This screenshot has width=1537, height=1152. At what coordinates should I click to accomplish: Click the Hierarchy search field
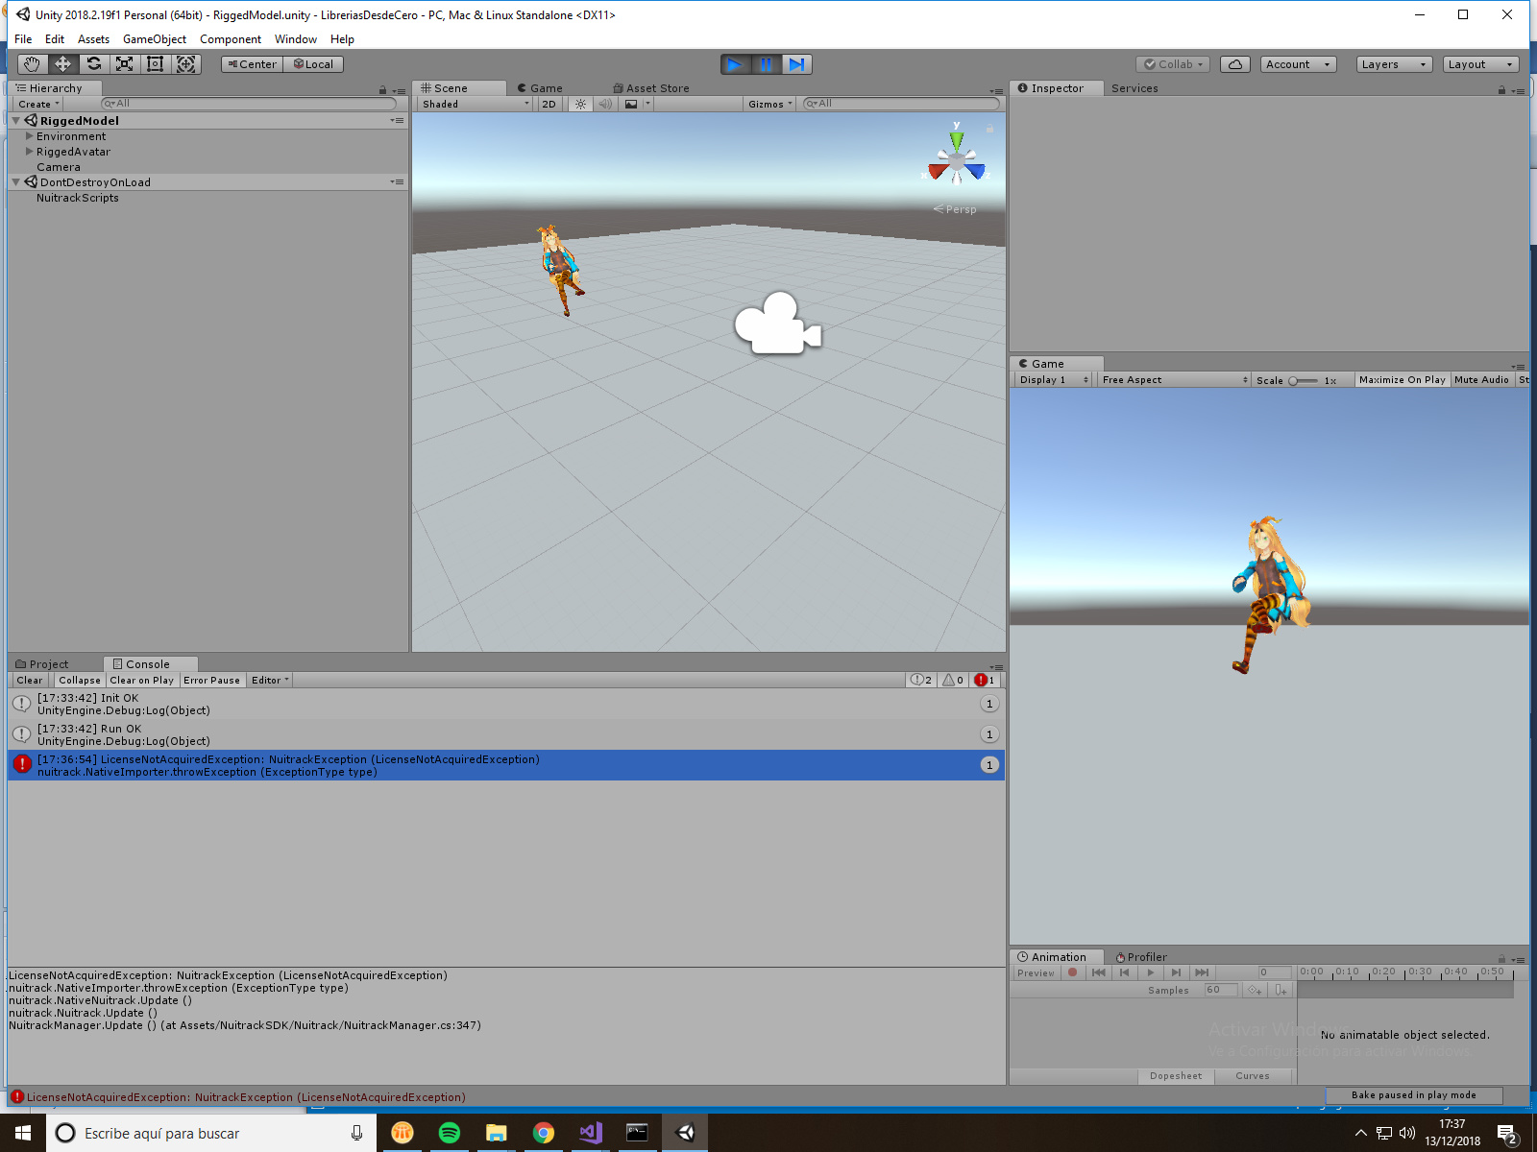coord(249,104)
